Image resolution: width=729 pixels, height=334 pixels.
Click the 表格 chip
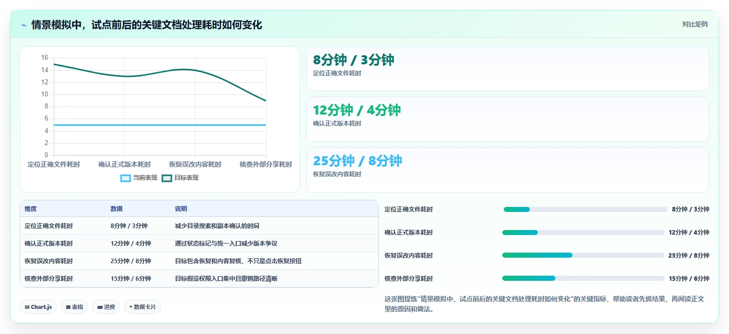[74, 307]
